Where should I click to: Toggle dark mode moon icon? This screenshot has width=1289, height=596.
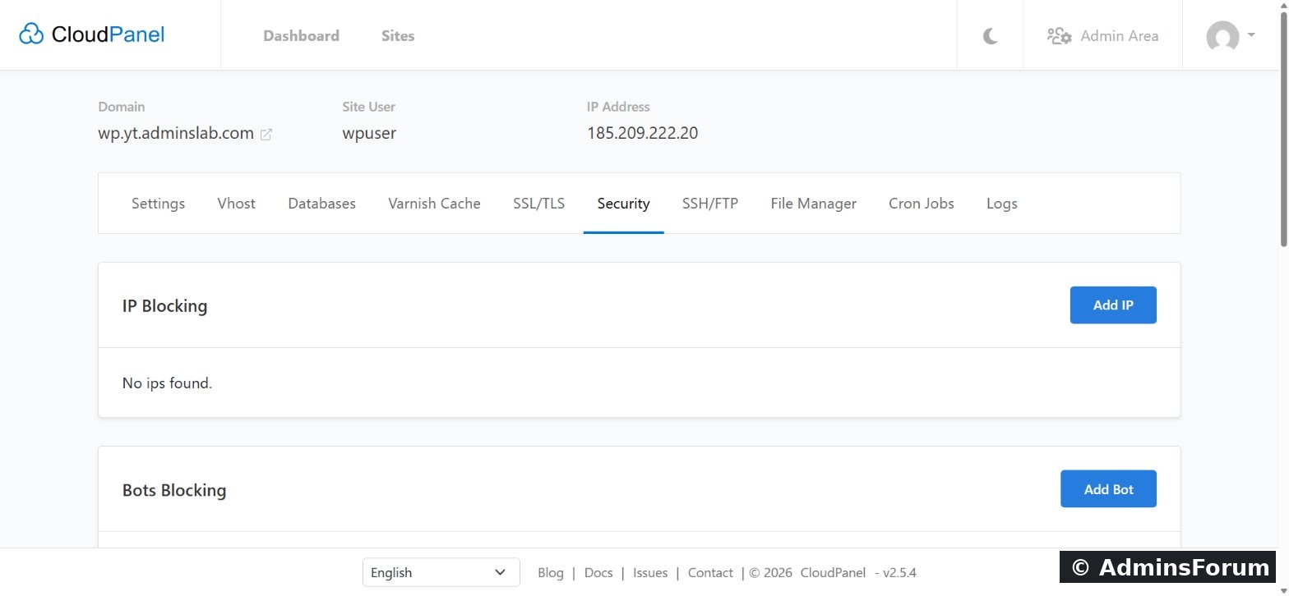click(x=991, y=35)
